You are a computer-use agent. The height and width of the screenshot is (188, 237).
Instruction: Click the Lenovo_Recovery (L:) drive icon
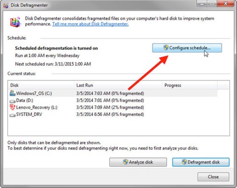tap(12, 107)
